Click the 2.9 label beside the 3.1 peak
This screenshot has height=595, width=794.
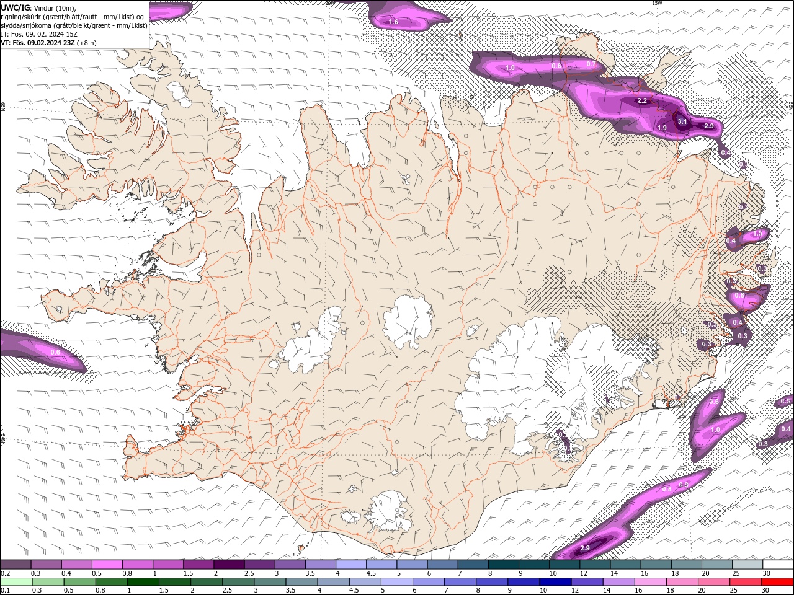710,126
